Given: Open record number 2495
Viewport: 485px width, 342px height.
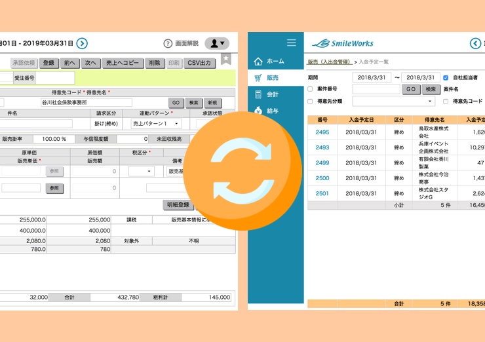Looking at the screenshot, I should tap(322, 132).
